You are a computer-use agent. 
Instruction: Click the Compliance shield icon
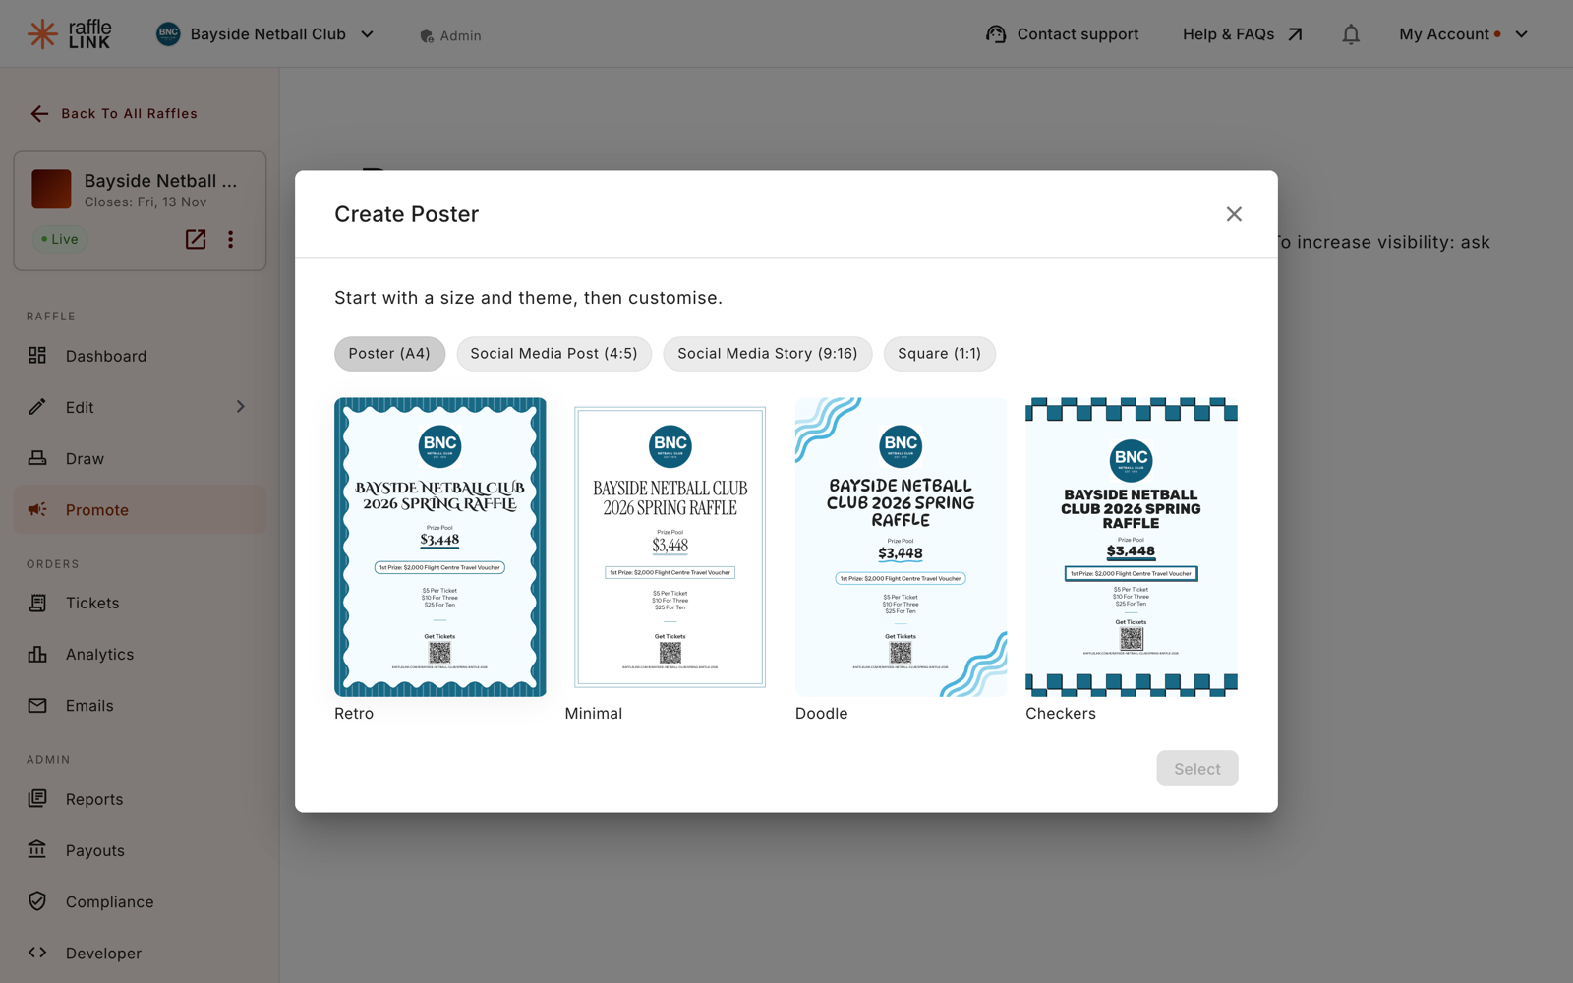[37, 900]
